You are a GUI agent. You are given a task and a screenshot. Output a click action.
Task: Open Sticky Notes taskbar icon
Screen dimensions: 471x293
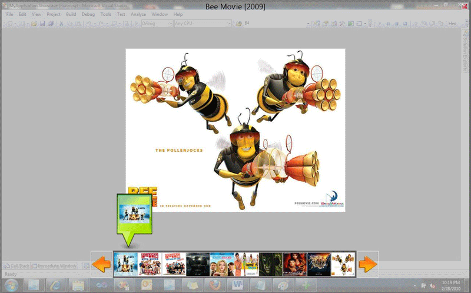(x=192, y=285)
